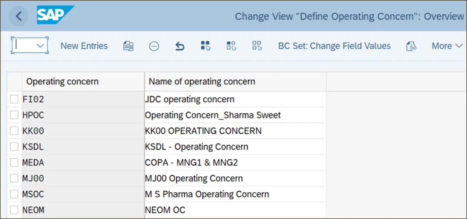Click the Name of operating concern header
Viewport: 467px width, 219px height.
202,81
